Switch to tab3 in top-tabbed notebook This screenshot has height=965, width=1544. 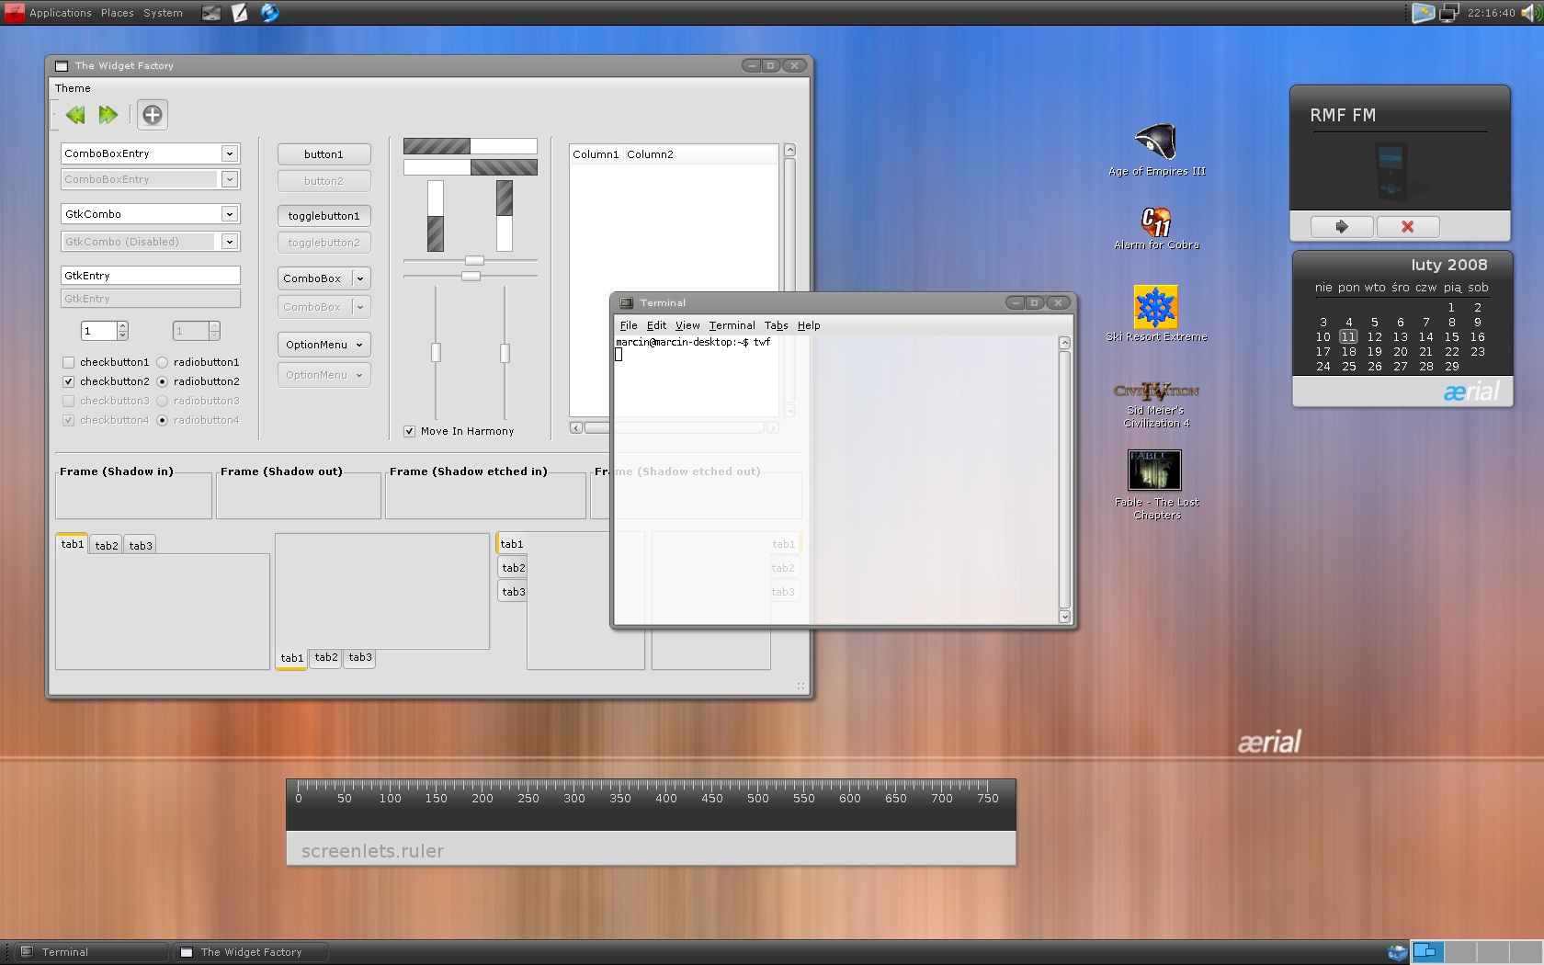(x=141, y=545)
